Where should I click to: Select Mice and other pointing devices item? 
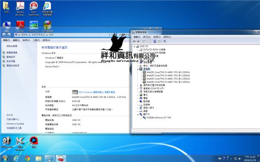(153, 92)
